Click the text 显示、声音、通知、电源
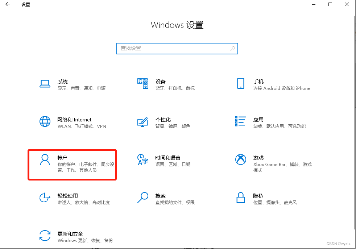356x249 pixels. (82, 88)
